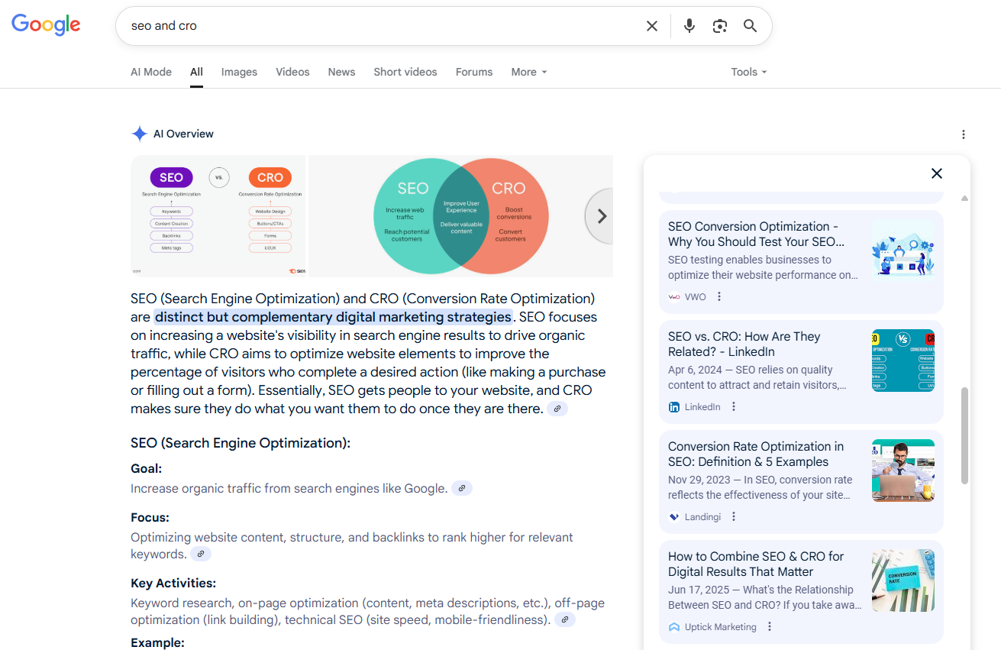Switch to the Images tab
The image size is (1001, 650).
[239, 72]
